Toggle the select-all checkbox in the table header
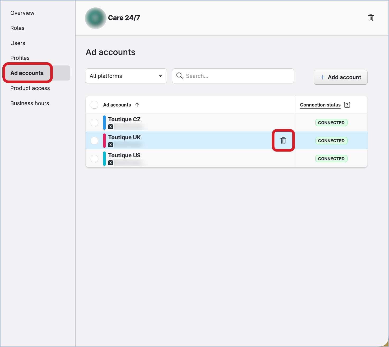Screen dimensions: 389x347 [94, 105]
